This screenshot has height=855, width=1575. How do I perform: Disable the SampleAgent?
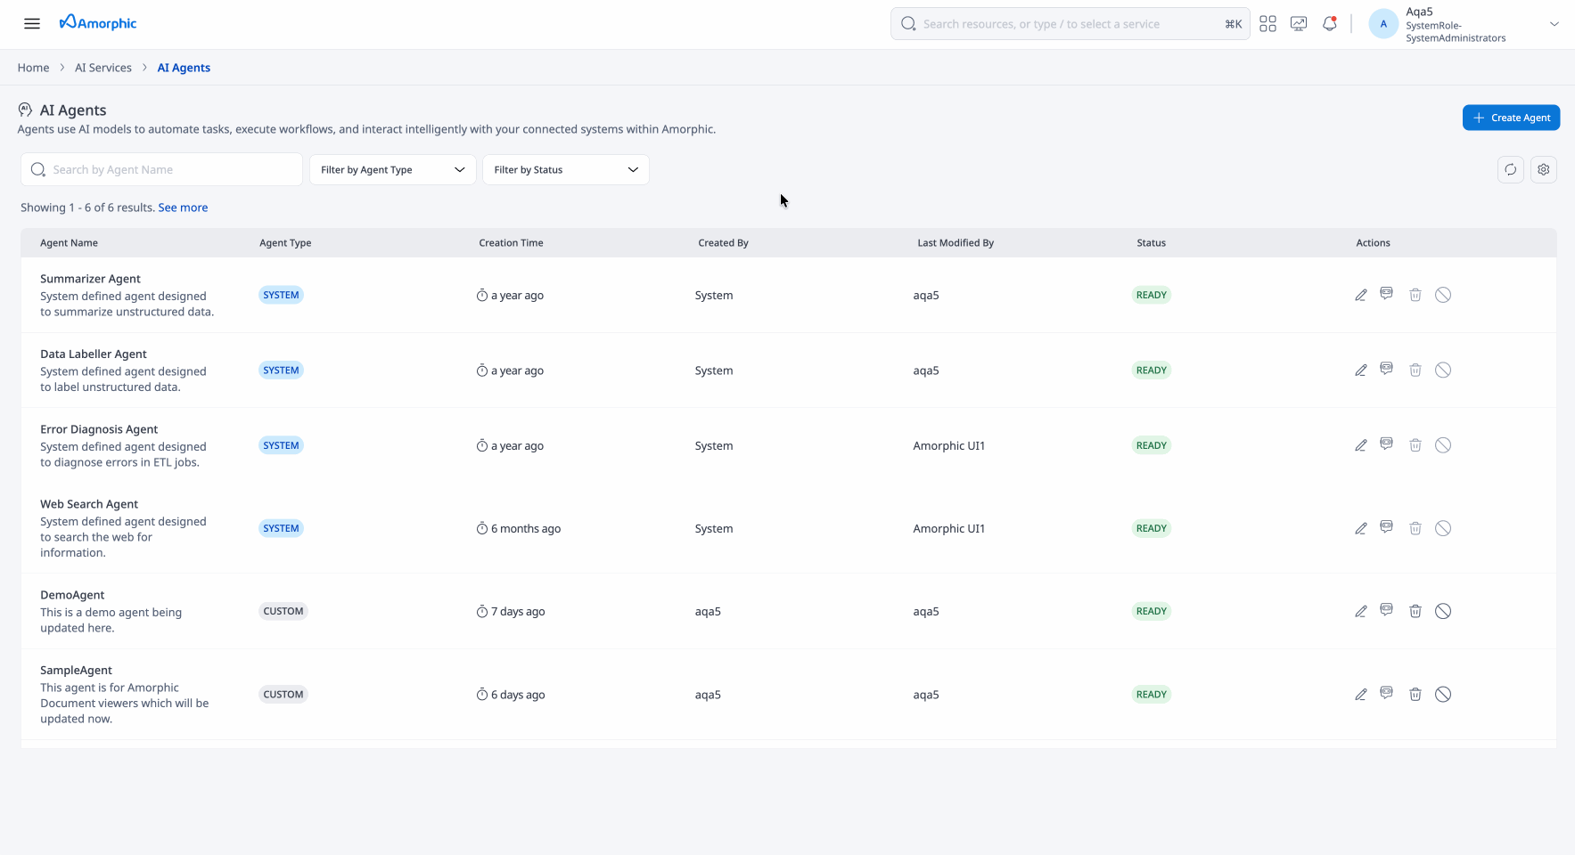click(x=1443, y=695)
